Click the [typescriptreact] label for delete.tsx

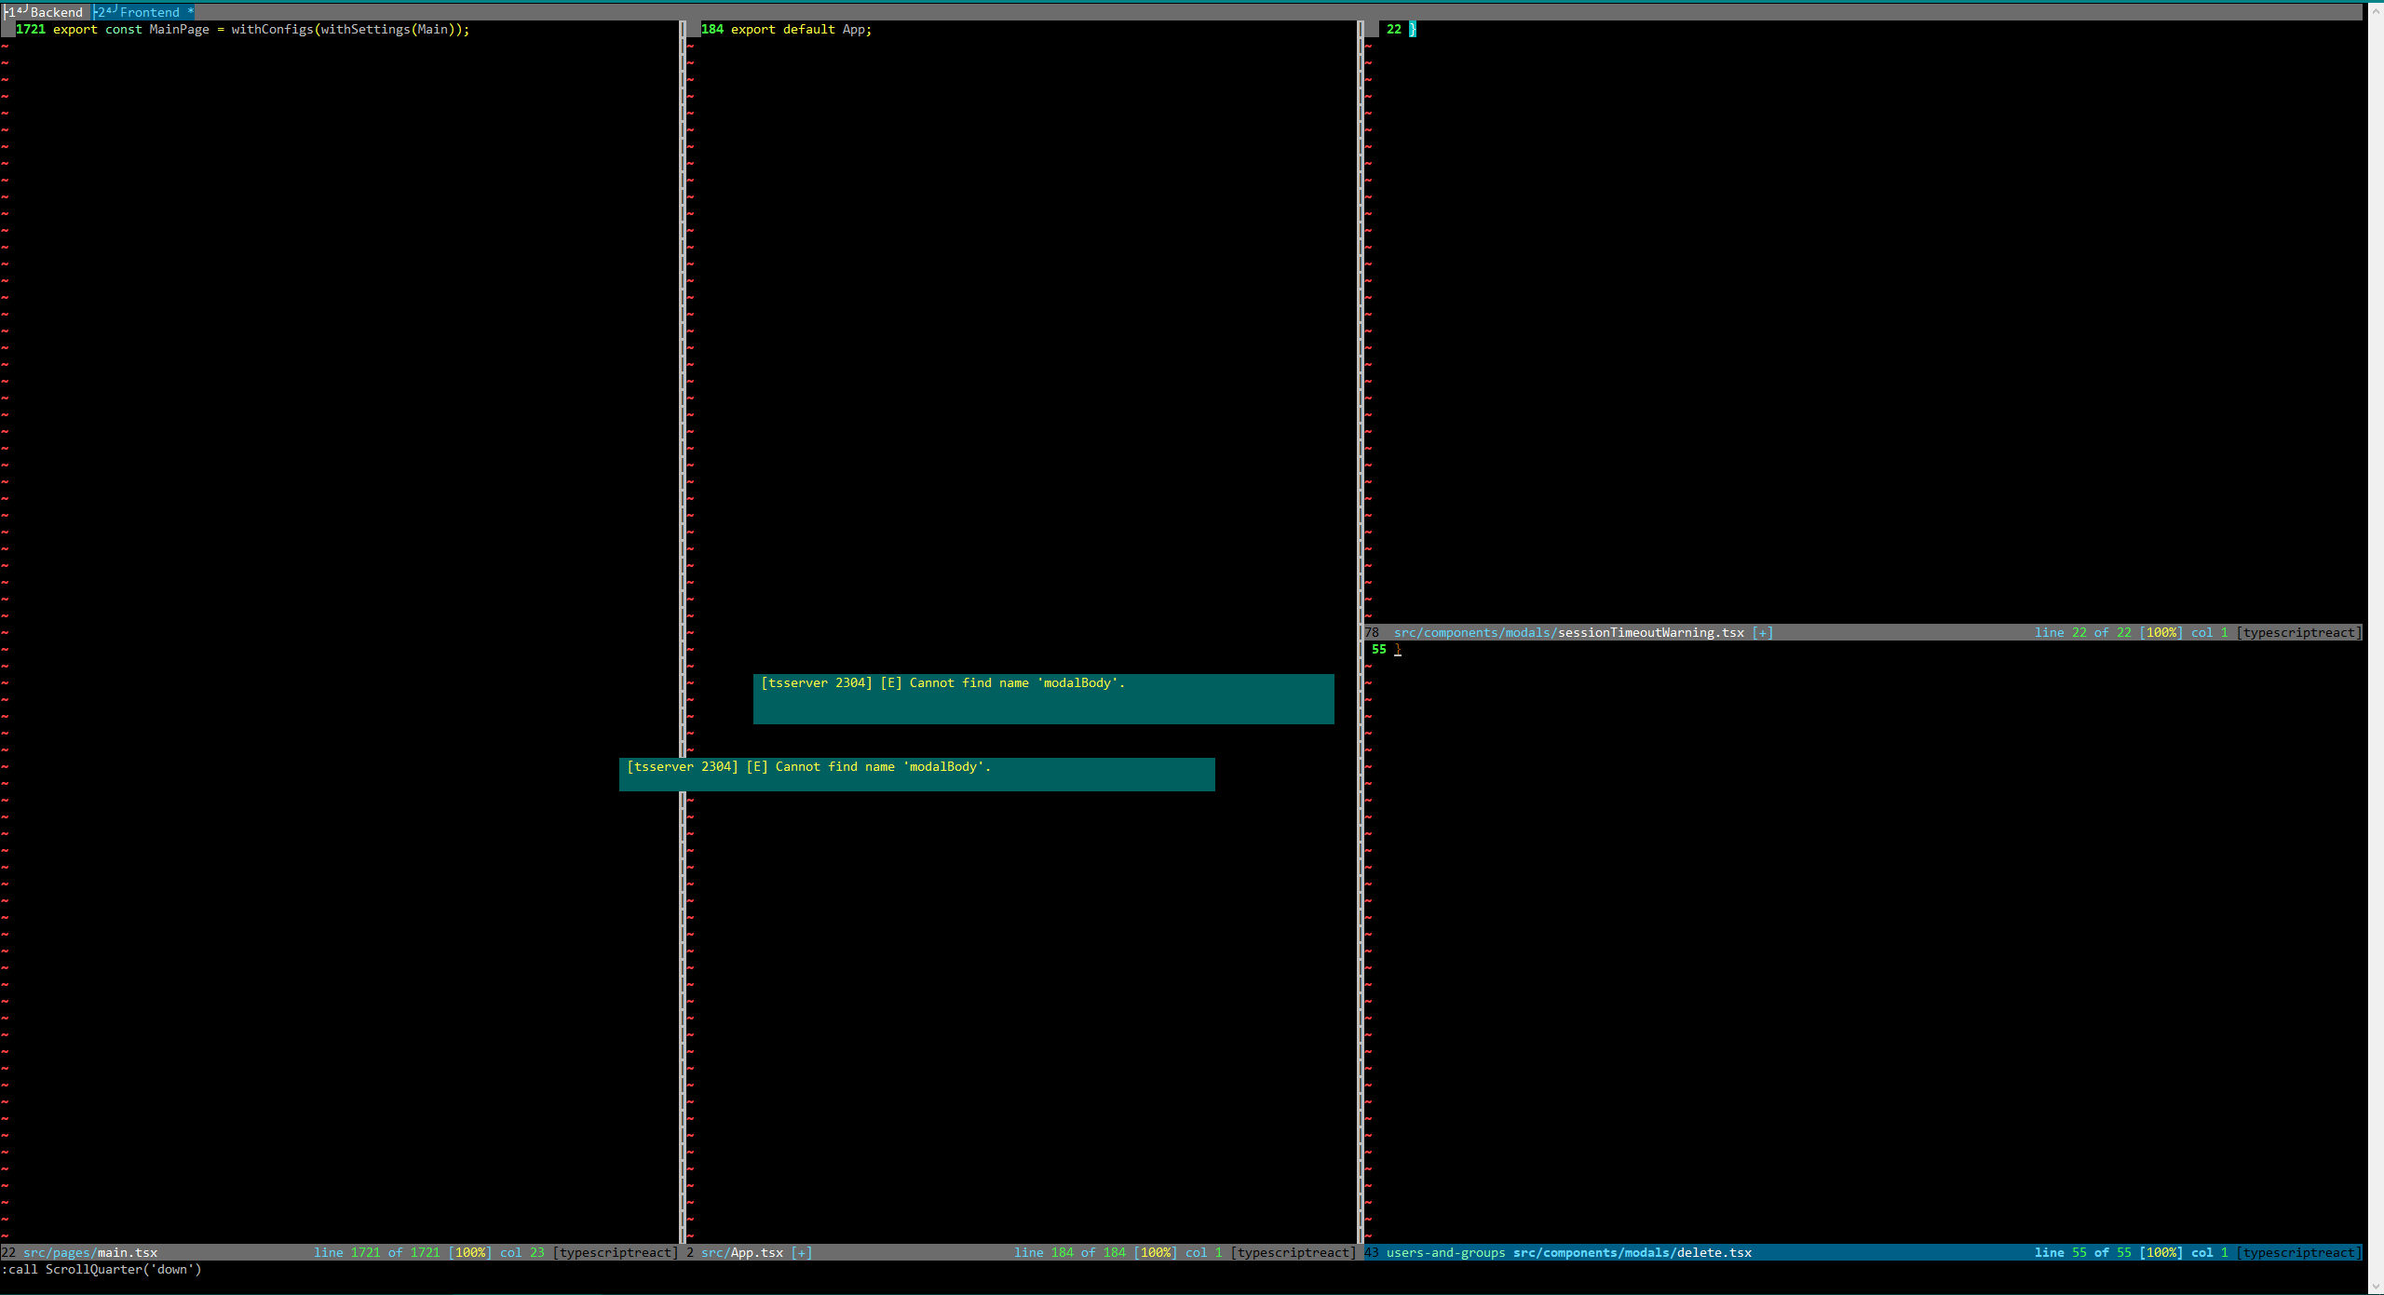pyautogui.click(x=2300, y=1252)
